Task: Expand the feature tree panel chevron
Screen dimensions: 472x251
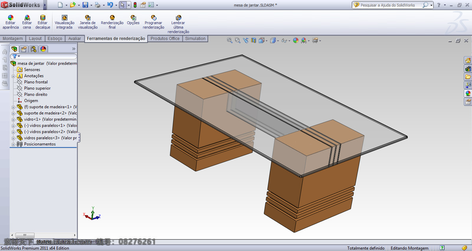Action: (x=74, y=49)
